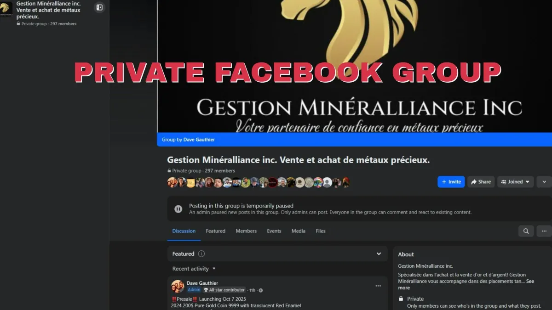Image resolution: width=552 pixels, height=310 pixels.
Task: Expand the chevron-down button next to Joined
Action: (x=544, y=182)
